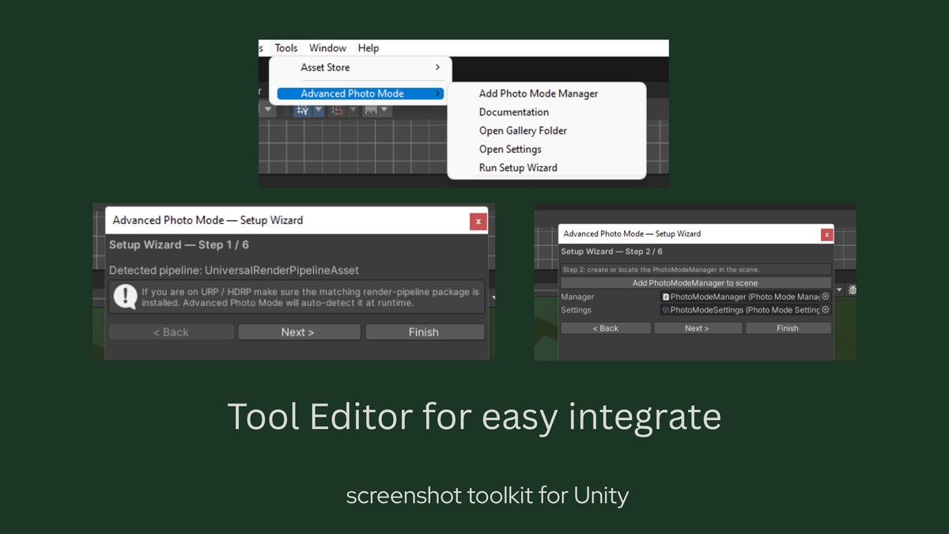Choose Add Photo Mode Manager
The height and width of the screenshot is (534, 949).
click(x=539, y=93)
